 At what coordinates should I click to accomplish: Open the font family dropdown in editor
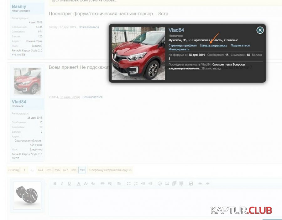pos(93,184)
